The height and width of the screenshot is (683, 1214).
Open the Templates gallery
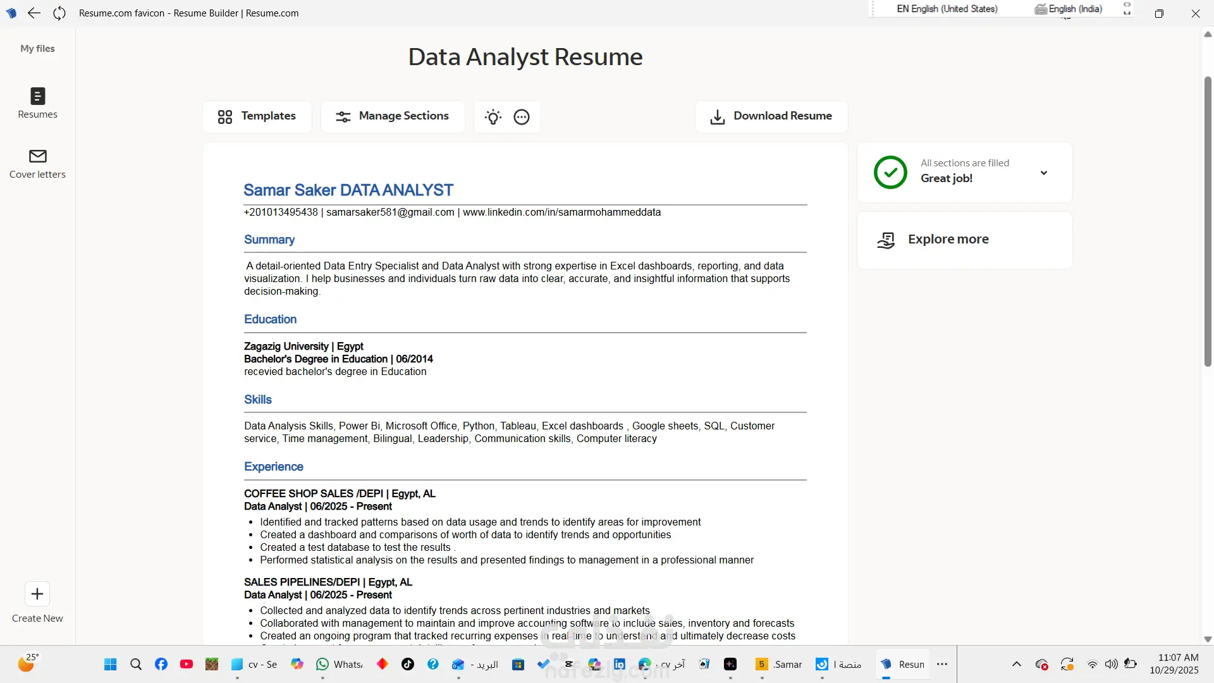tap(257, 116)
